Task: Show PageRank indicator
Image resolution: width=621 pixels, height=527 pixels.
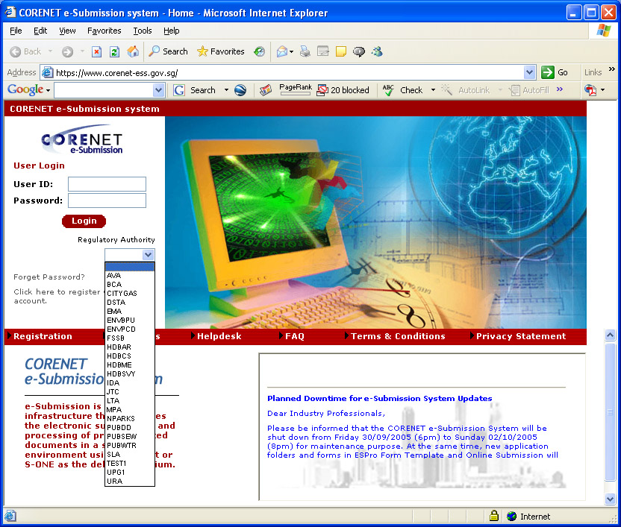Action: click(296, 89)
